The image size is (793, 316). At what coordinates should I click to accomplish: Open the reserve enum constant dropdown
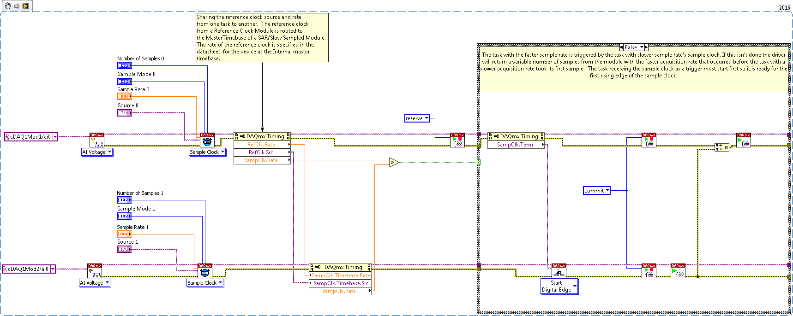coord(427,118)
